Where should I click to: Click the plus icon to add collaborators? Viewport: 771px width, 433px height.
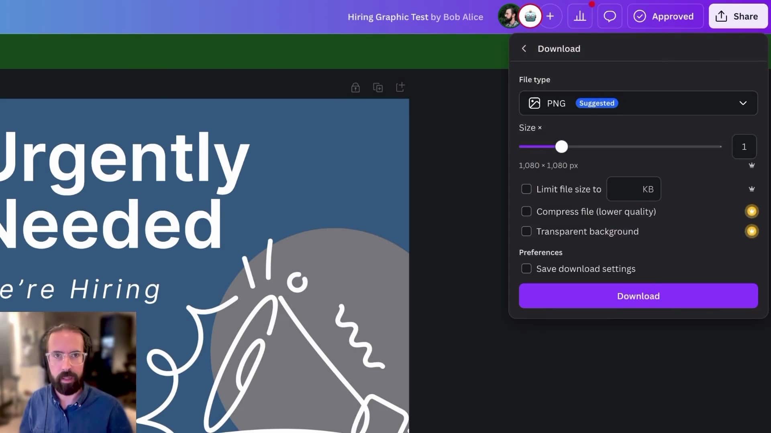[x=550, y=16]
